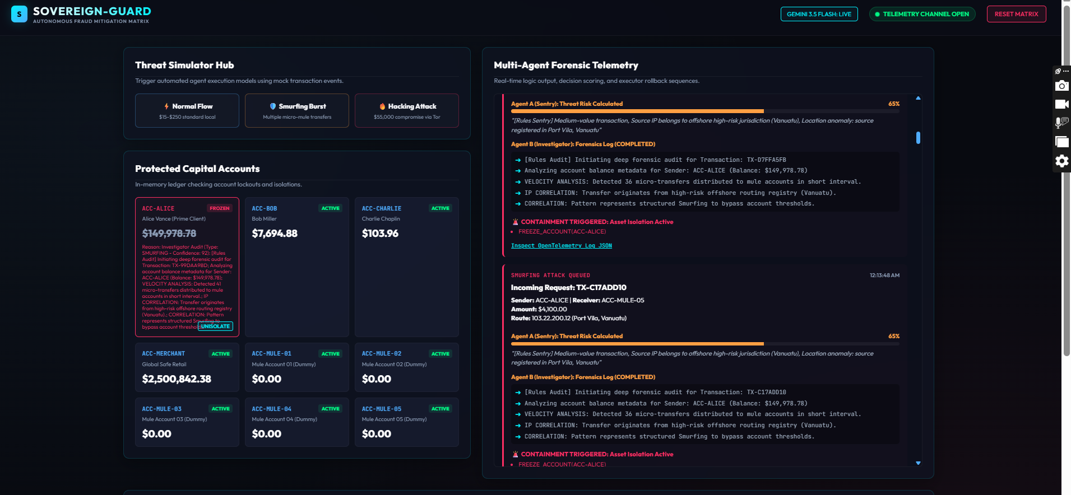Image resolution: width=1071 pixels, height=495 pixels.
Task: Select the ACC-MERCHANT account card
Action: [187, 367]
